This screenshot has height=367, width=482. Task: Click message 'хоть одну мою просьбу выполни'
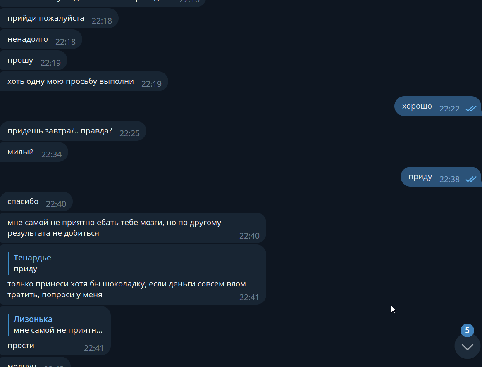tap(71, 81)
